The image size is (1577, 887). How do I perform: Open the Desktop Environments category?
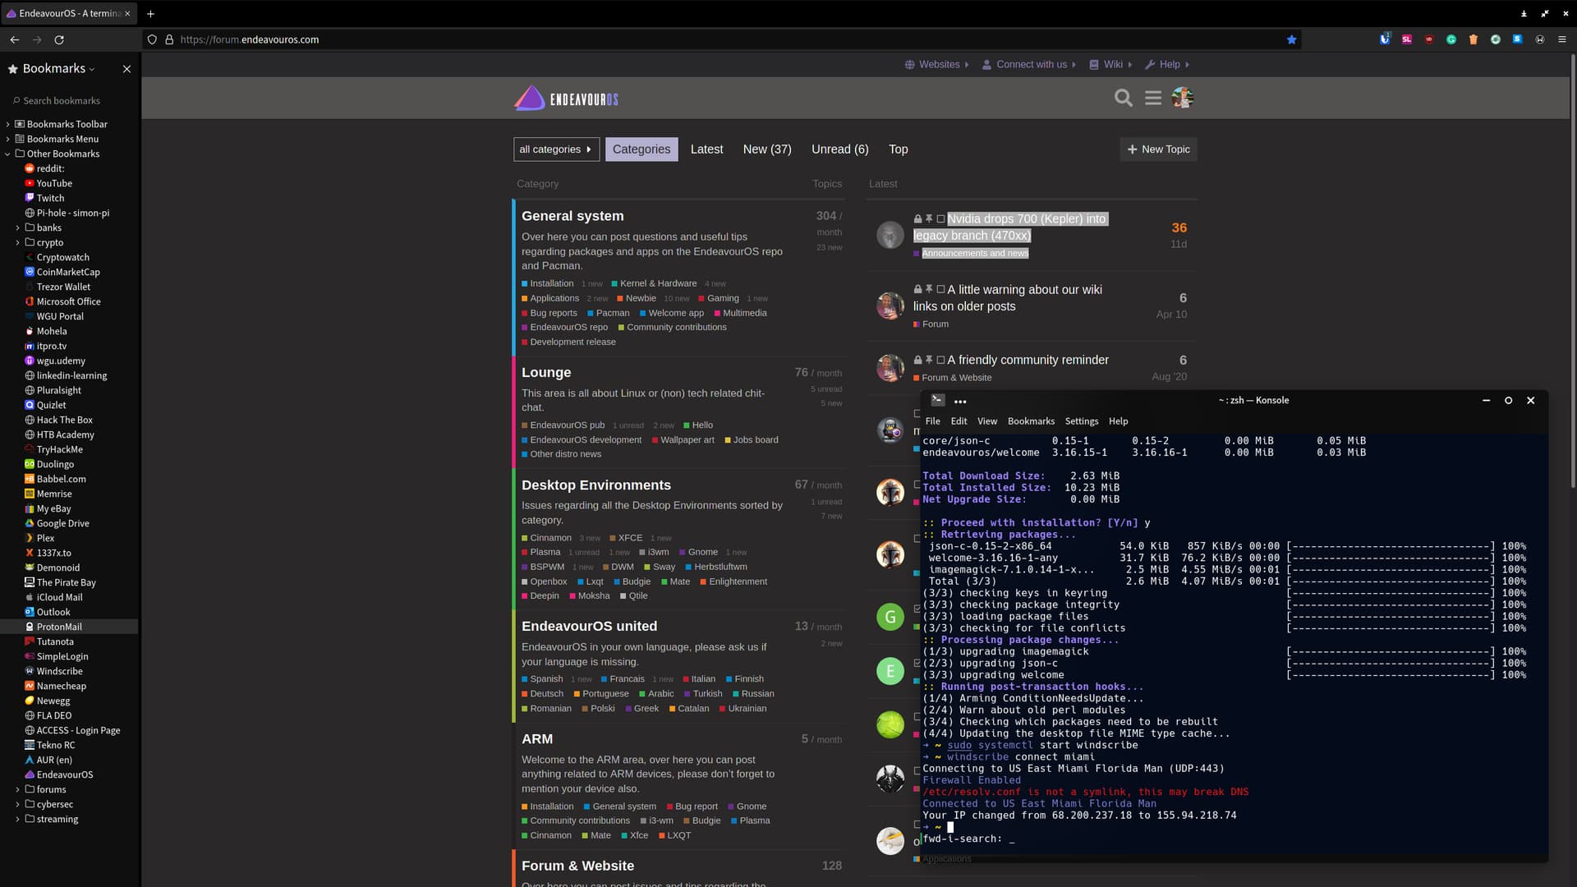[x=595, y=485]
